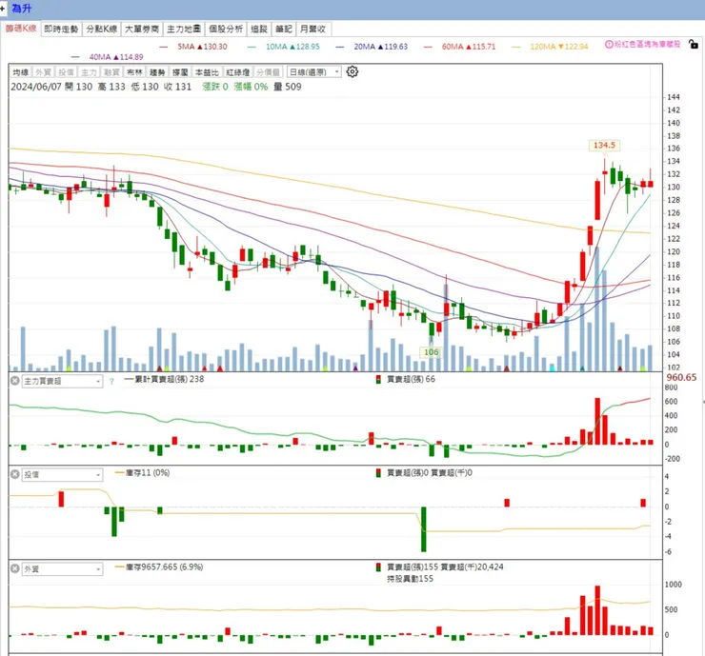The image size is (705, 656).
Task: Click the 40MA 114.89 legend entry
Action: point(108,57)
